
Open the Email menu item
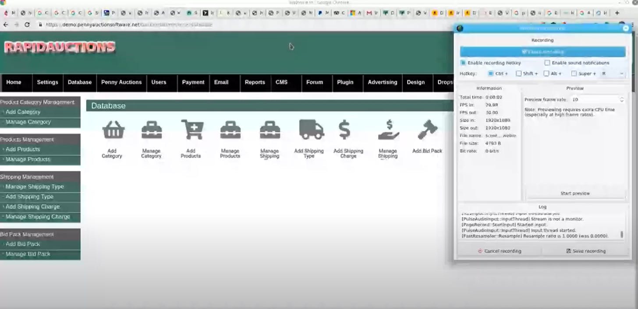[x=221, y=82]
